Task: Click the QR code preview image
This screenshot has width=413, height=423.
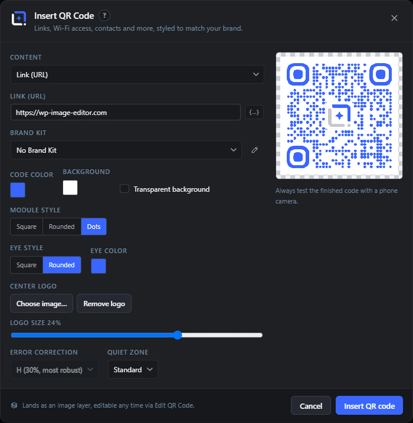Action: [339, 116]
